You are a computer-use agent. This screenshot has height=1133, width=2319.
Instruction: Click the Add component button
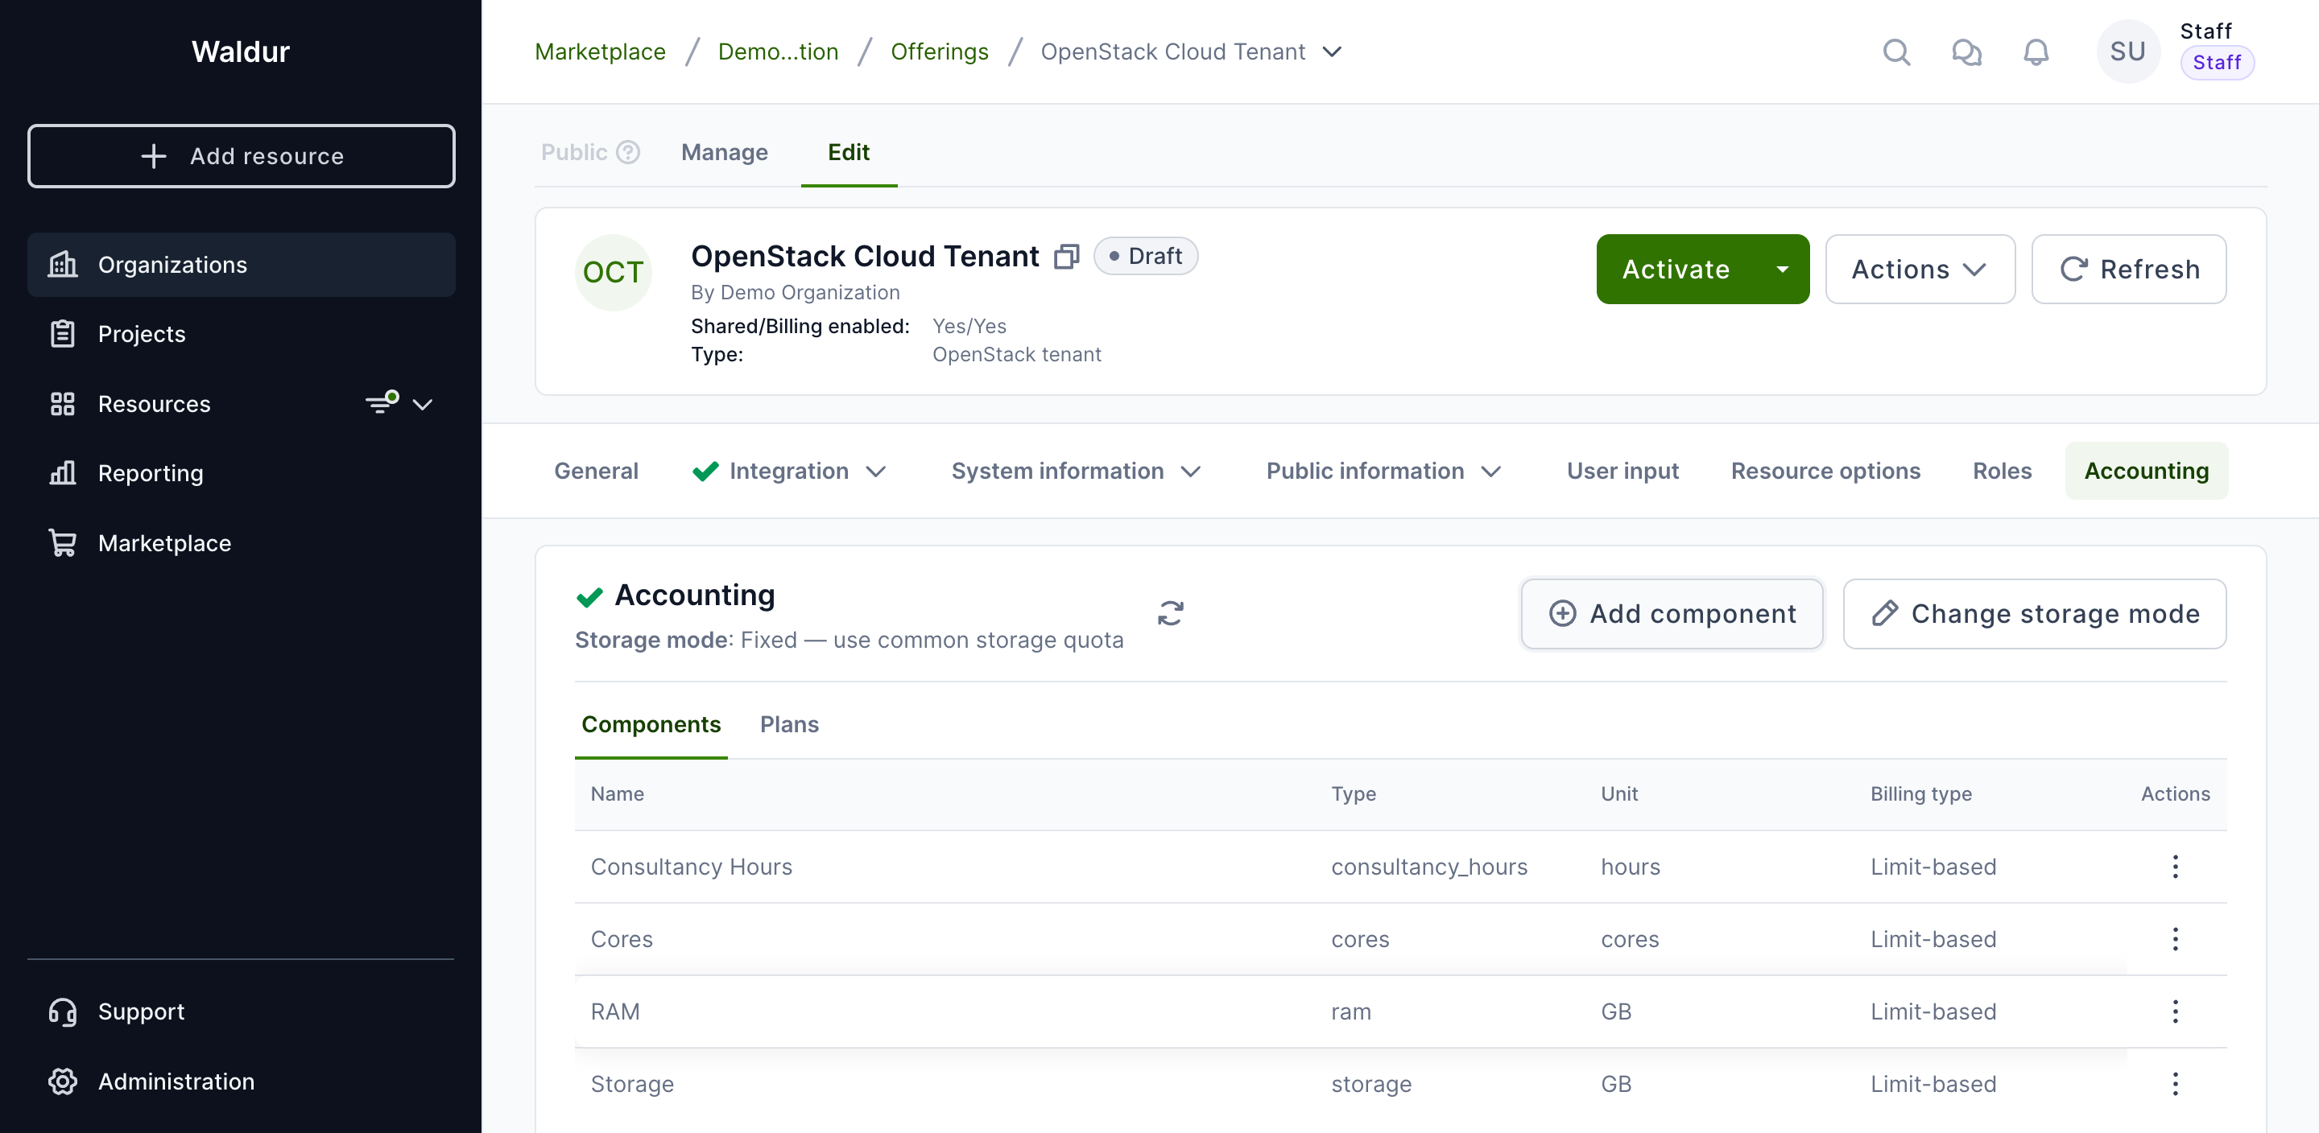[x=1672, y=614]
